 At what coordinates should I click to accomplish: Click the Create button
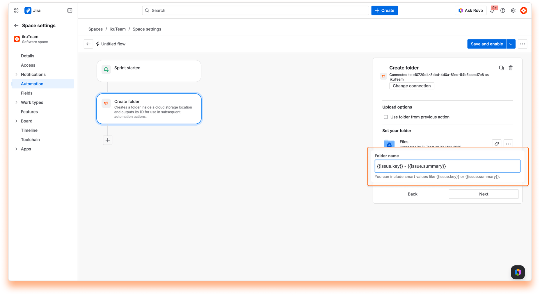(x=384, y=10)
